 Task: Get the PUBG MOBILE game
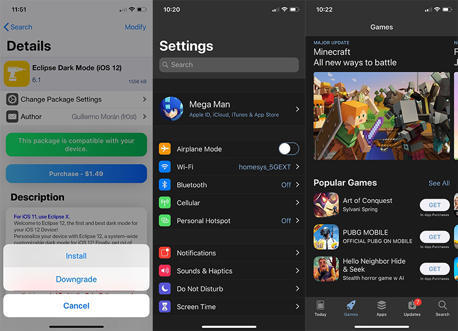[x=435, y=237]
